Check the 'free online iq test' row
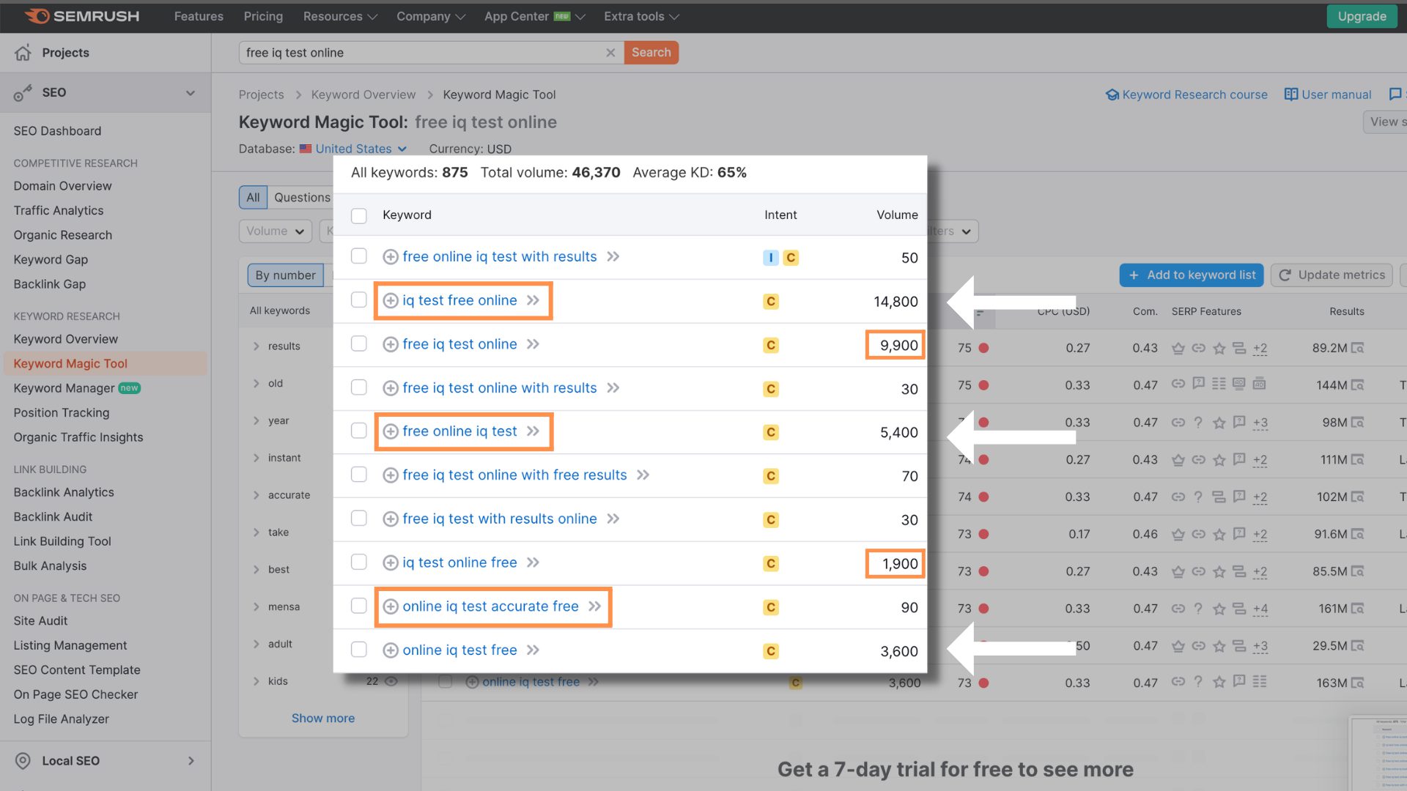Viewport: 1407px width, 791px height. tap(358, 431)
